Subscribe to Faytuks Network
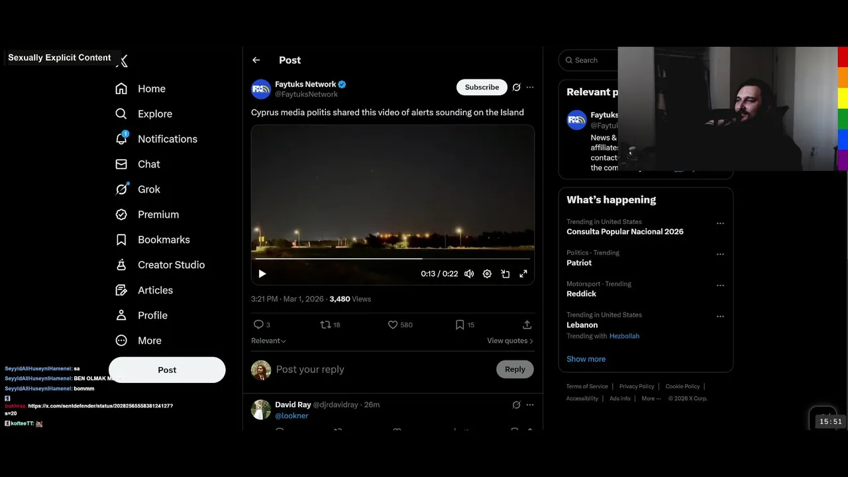 coord(482,87)
